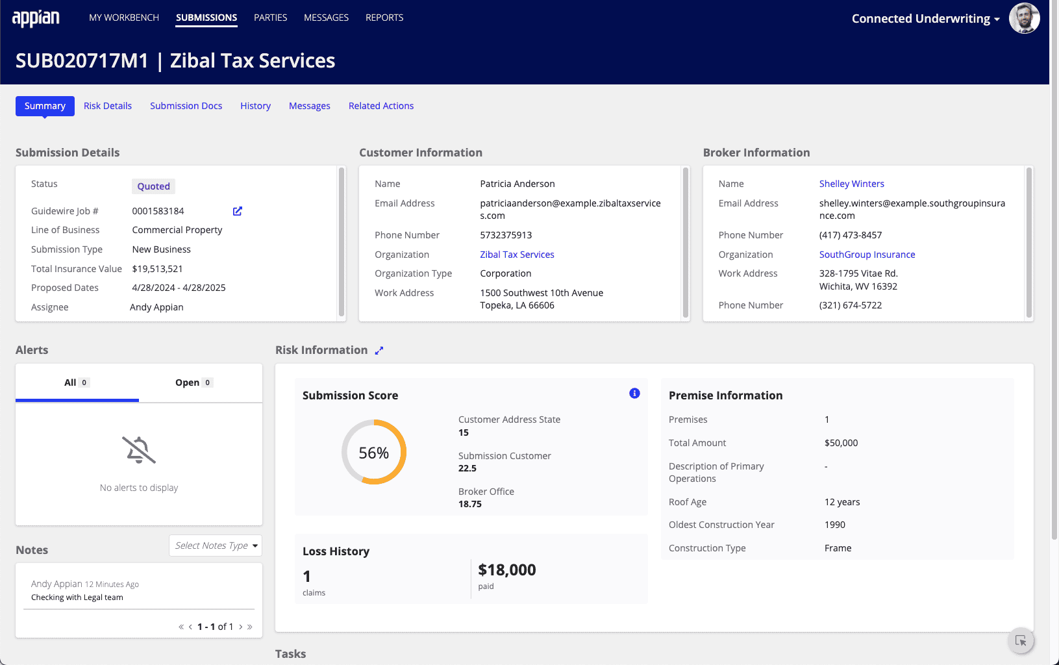Click the 56% submission score donut
Viewport: 1059px width, 665px height.
(374, 451)
